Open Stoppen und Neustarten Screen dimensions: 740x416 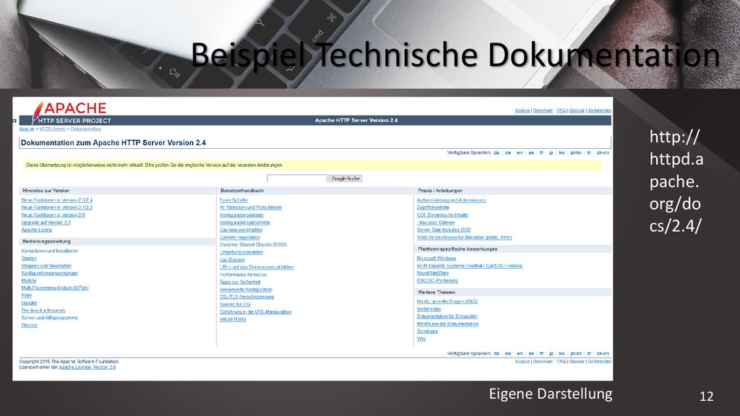tap(46, 266)
